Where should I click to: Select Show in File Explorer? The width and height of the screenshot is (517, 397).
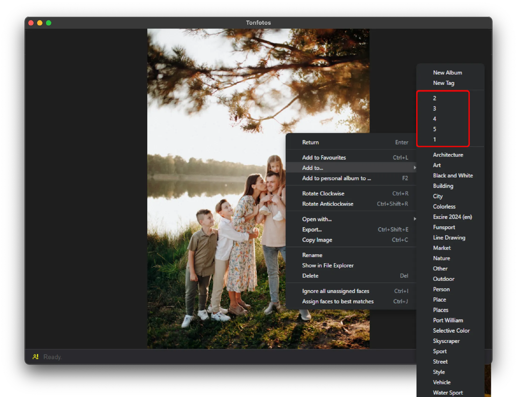(351, 265)
